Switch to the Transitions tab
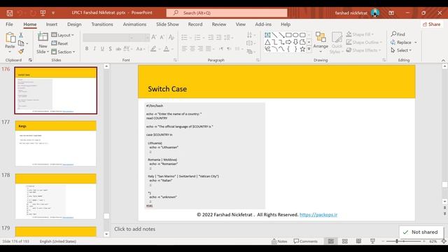The height and width of the screenshot is (252, 448). [x=102, y=24]
